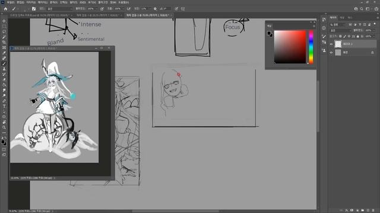Image resolution: width=380 pixels, height=213 pixels.
Task: Toggle lock position in Layers panel
Action: (349, 36)
